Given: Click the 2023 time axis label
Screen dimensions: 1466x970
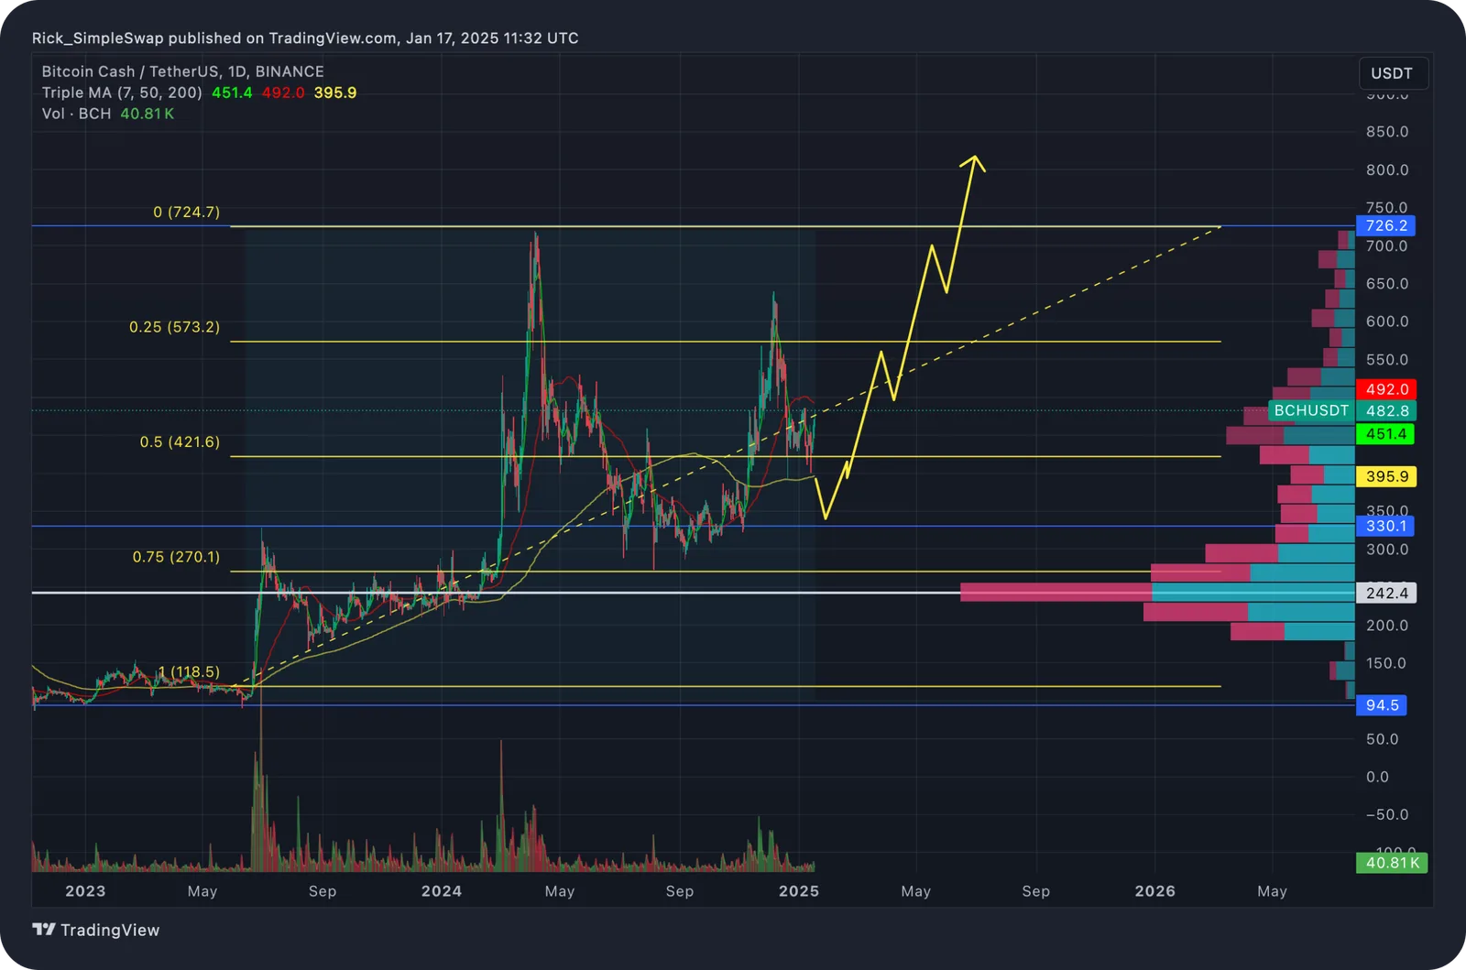Looking at the screenshot, I should (85, 891).
